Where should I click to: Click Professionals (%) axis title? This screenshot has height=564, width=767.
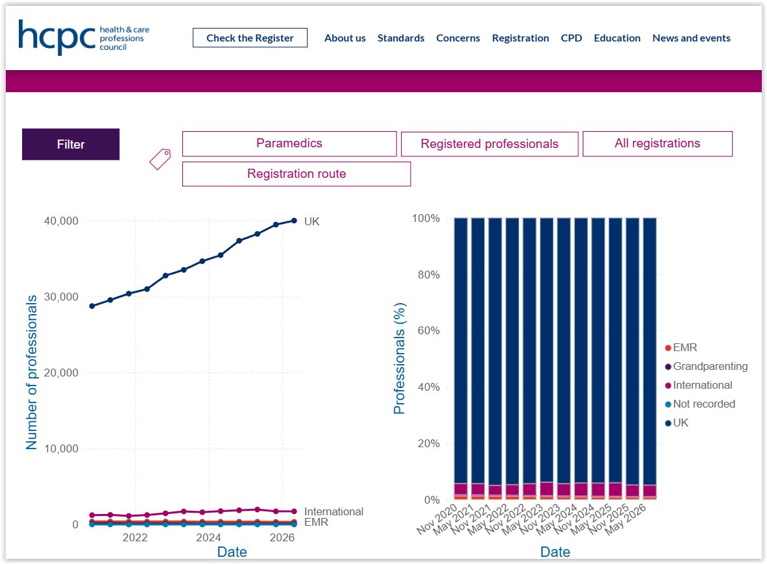pos(399,358)
